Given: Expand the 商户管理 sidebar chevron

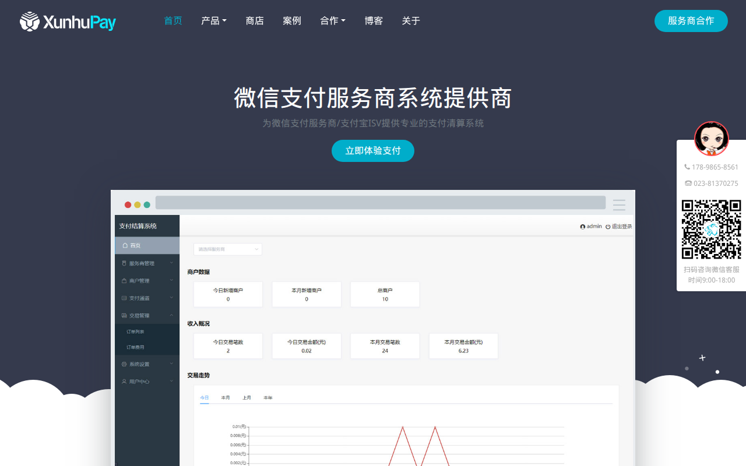Looking at the screenshot, I should tap(171, 280).
